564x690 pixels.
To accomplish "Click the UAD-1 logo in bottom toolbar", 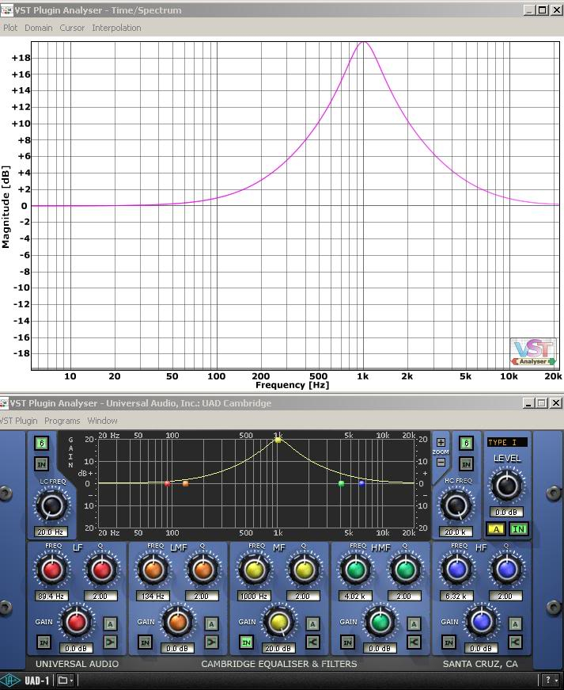I will click(27, 680).
